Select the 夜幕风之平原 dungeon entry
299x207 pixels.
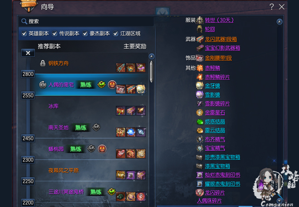(x=63, y=170)
